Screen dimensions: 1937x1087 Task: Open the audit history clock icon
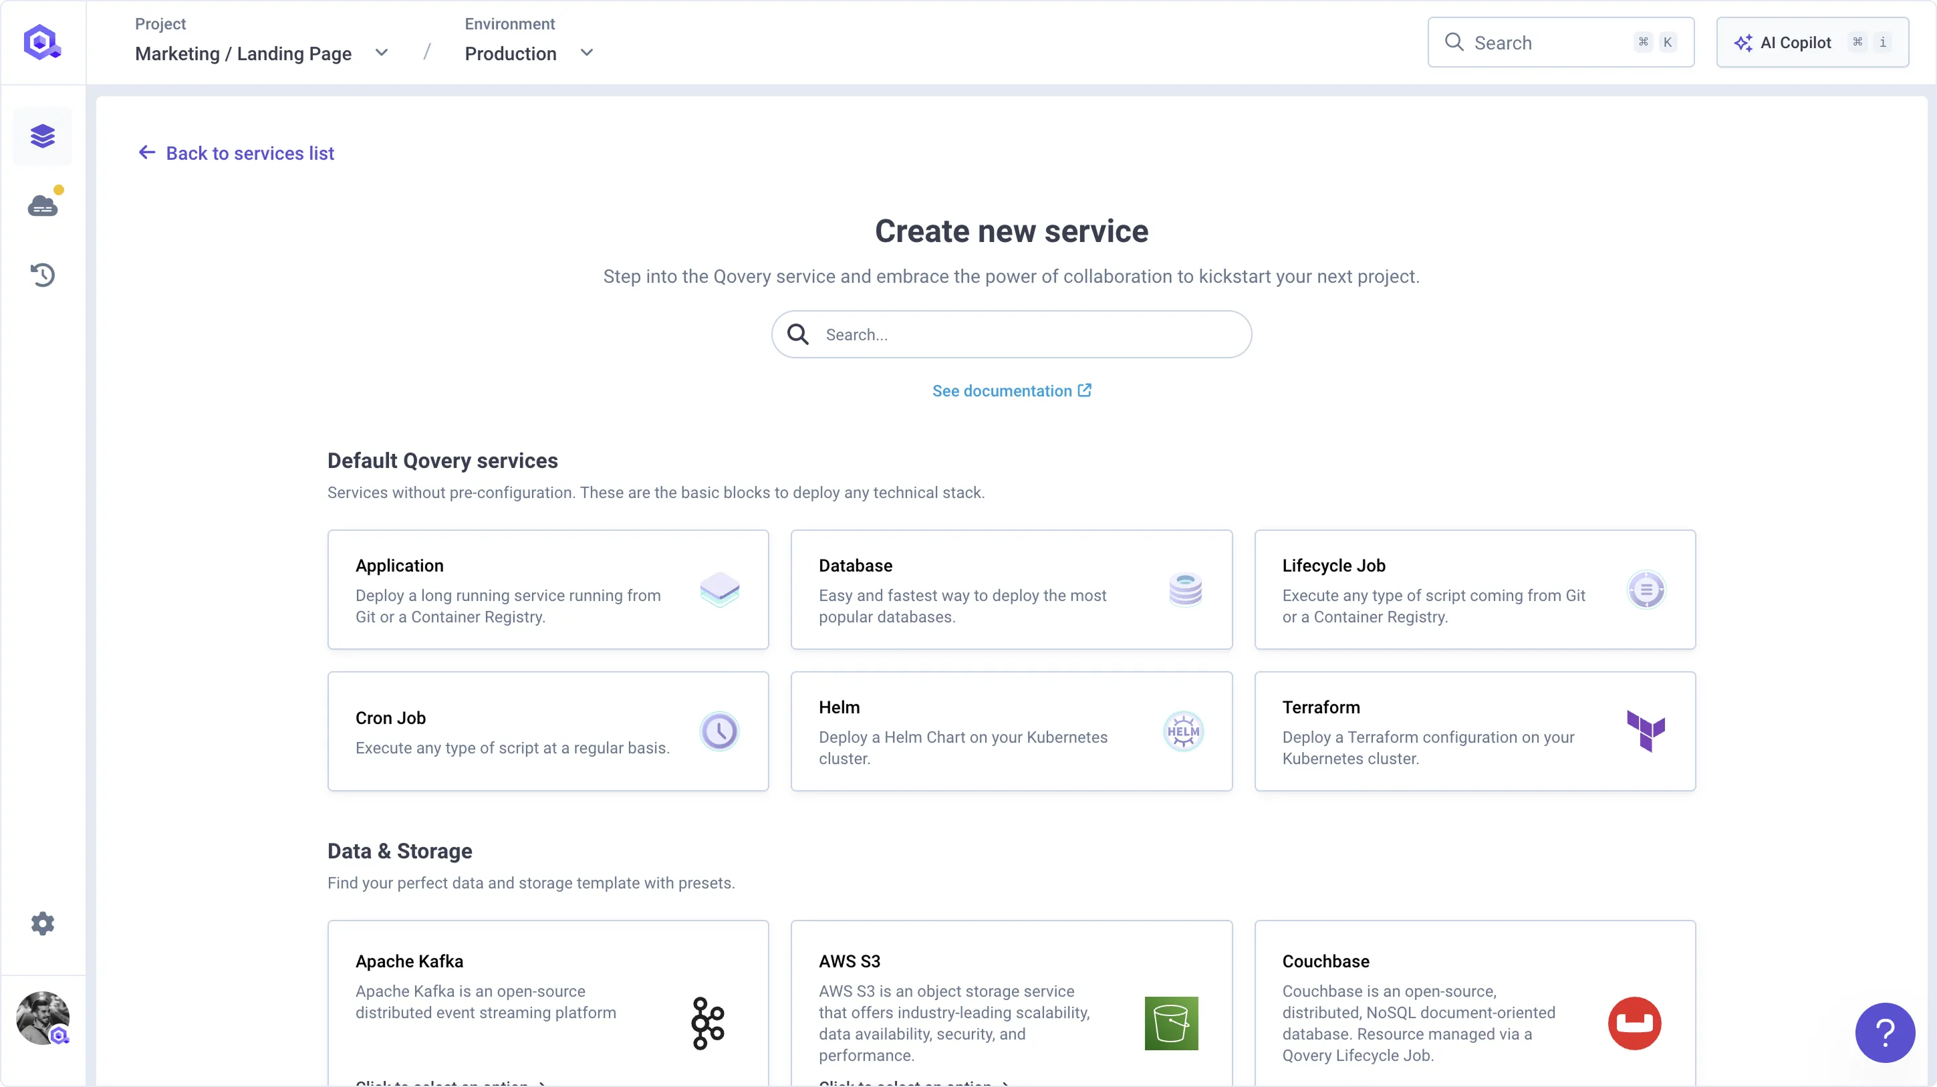(43, 275)
